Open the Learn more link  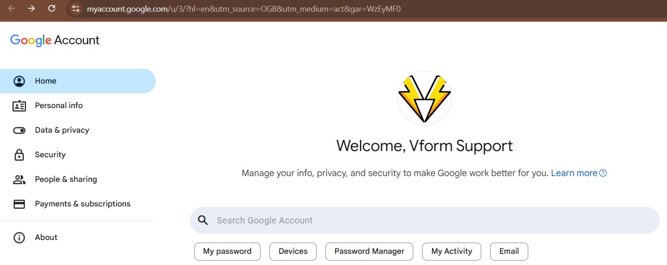coord(574,172)
